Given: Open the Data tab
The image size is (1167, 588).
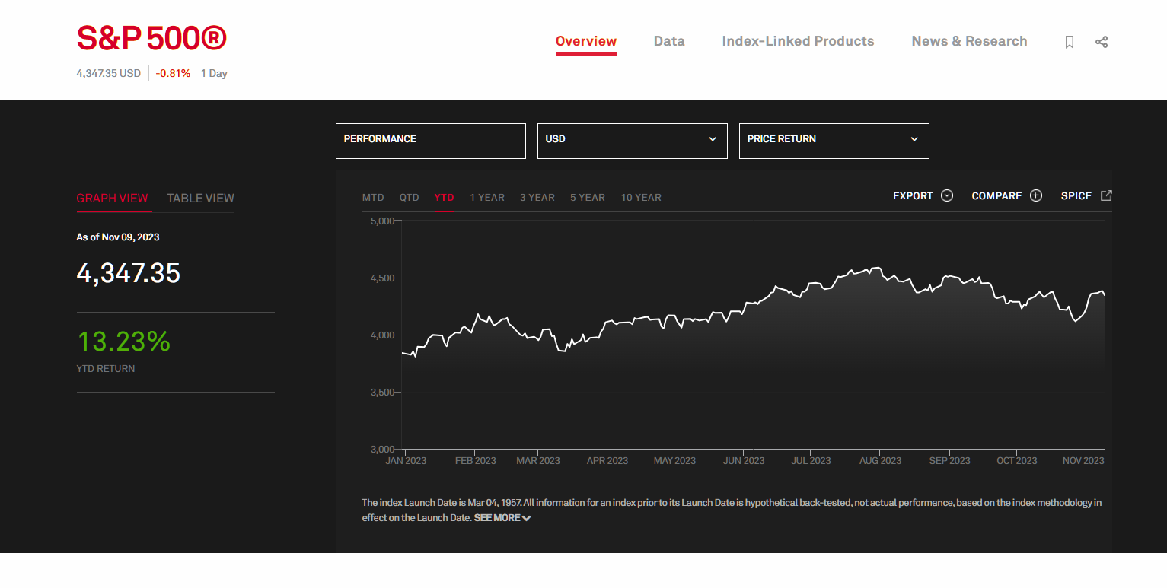Looking at the screenshot, I should [x=669, y=41].
